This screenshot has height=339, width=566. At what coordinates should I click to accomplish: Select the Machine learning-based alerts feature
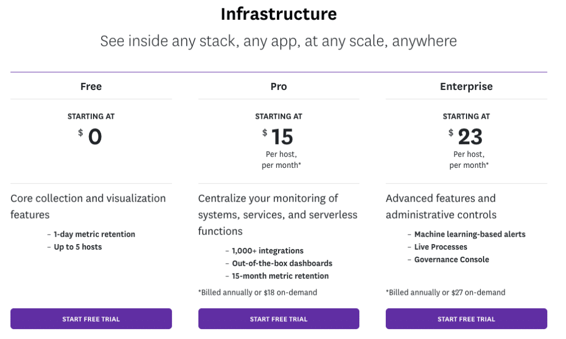click(469, 234)
